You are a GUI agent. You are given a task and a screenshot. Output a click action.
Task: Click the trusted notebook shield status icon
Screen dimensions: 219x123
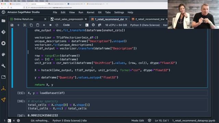[x=150, y=121]
